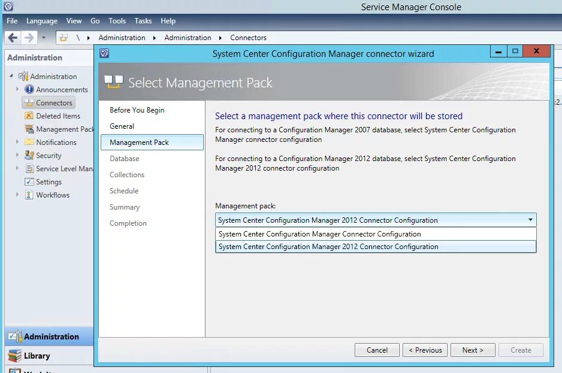
Task: Click the Service Level Management icon
Action: click(29, 168)
